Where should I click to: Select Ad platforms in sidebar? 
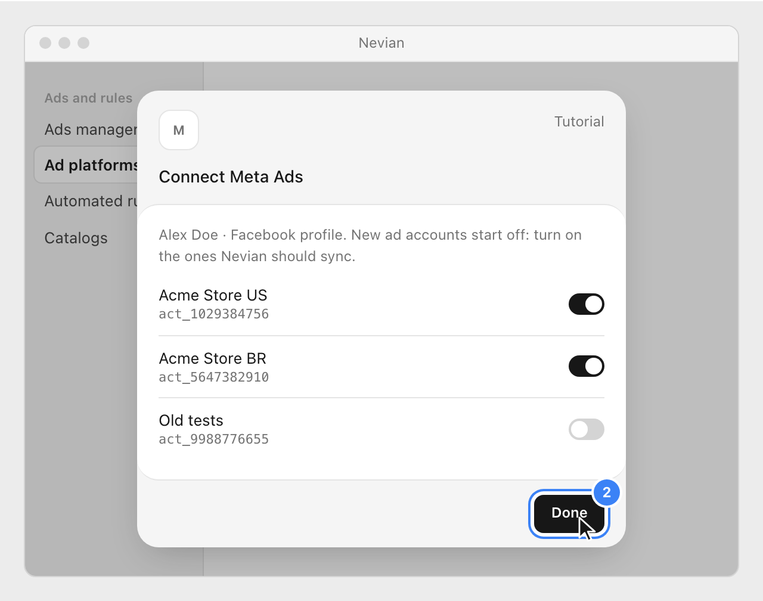[x=86, y=165]
